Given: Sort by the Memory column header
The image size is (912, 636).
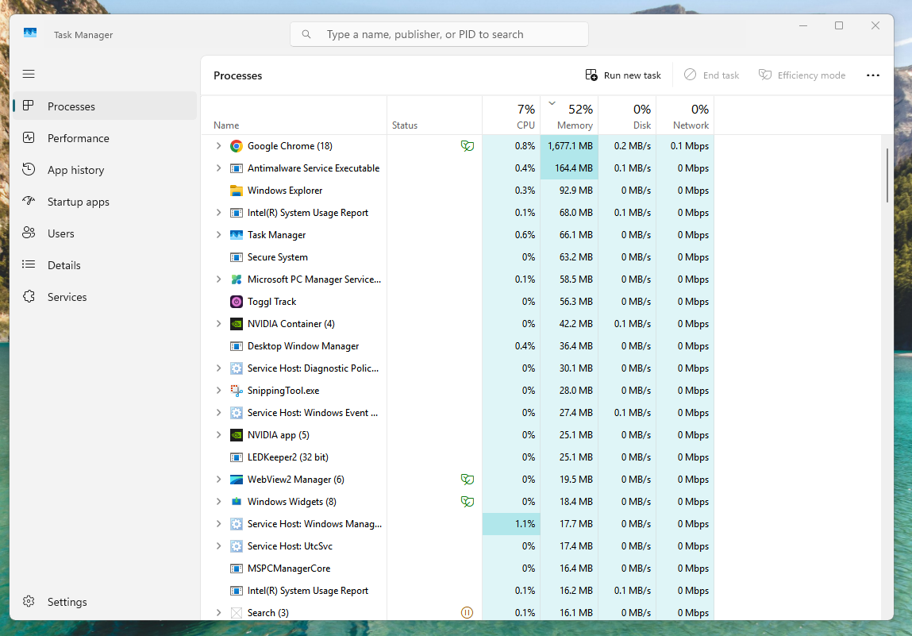Looking at the screenshot, I should point(569,115).
